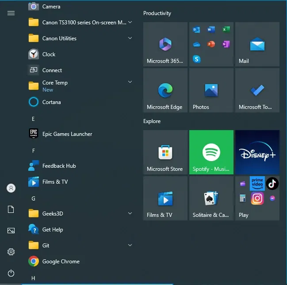Open the Photos tile
287x285 pixels.
tap(211, 90)
